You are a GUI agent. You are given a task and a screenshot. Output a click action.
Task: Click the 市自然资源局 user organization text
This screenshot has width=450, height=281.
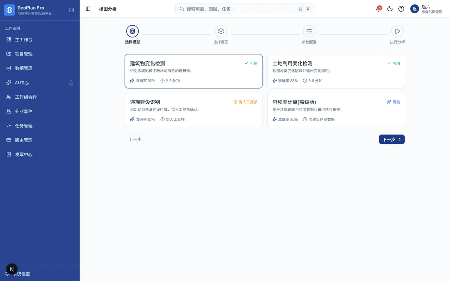click(x=432, y=12)
